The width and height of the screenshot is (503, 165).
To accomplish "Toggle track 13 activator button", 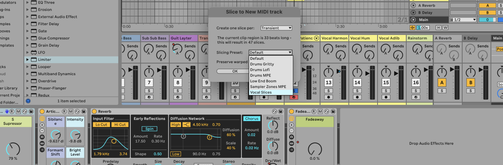I will pos(329,83).
